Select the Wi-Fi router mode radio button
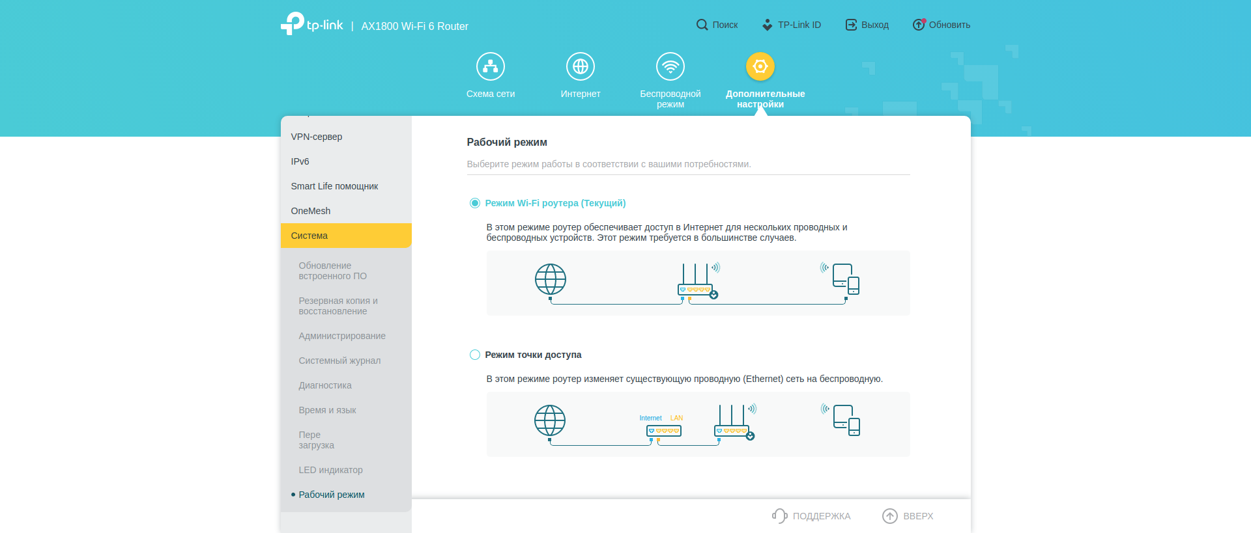Viewport: 1251px width, 533px height. (x=475, y=203)
